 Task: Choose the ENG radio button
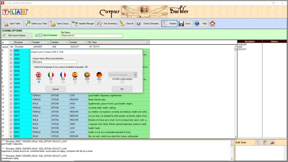point(39,82)
